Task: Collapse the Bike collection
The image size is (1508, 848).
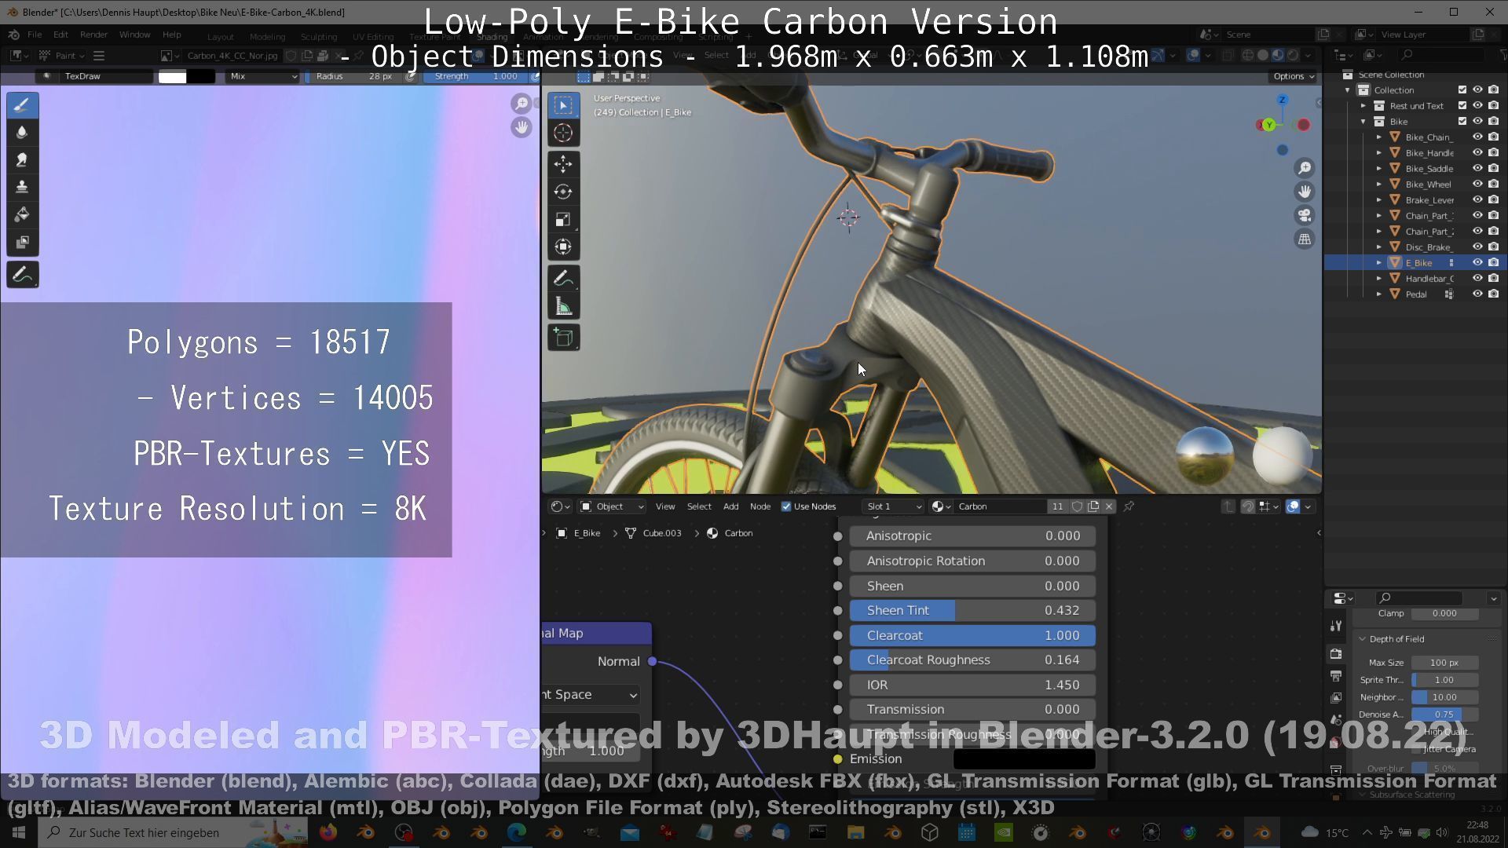Action: click(x=1363, y=122)
